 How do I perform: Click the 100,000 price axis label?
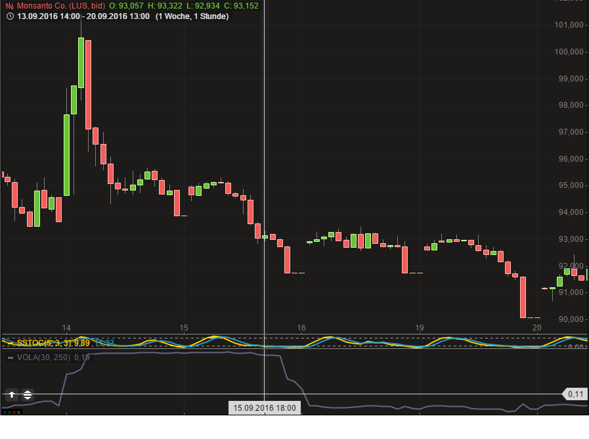click(x=569, y=52)
